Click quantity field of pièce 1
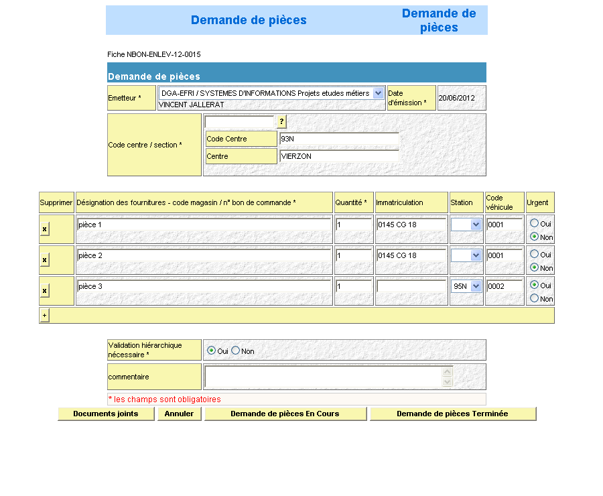The height and width of the screenshot is (496, 603). tap(354, 225)
